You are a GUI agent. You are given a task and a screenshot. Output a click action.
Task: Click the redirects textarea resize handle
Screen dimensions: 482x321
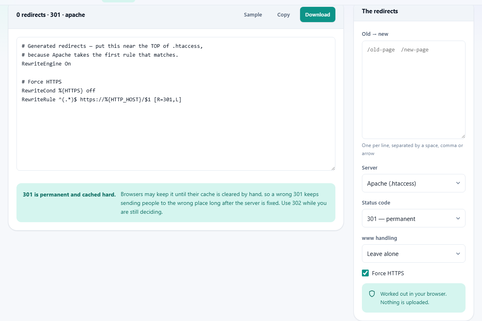coord(463,136)
